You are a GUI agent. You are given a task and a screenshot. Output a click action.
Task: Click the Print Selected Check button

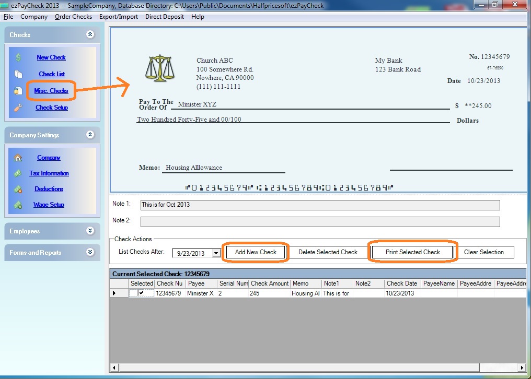[x=413, y=252]
